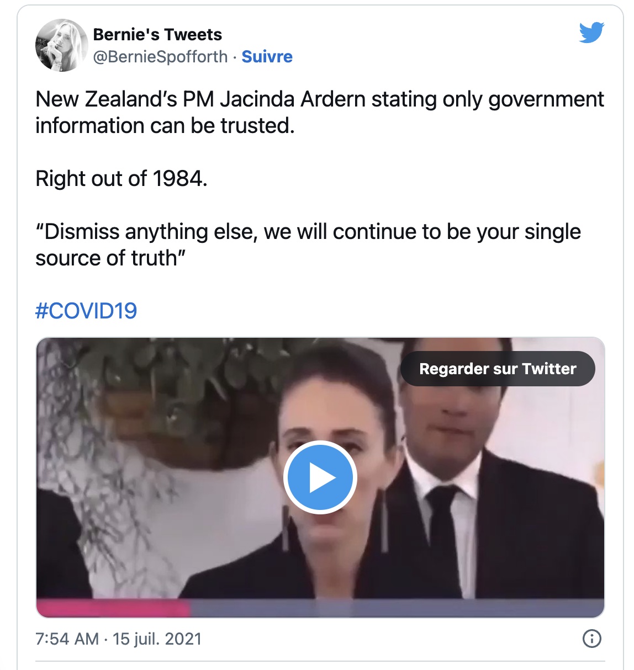Seek within the pink played progress segment

(x=113, y=609)
